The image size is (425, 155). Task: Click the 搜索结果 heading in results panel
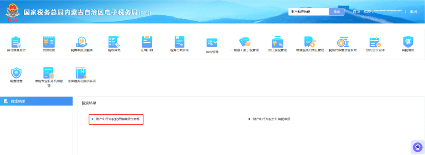[x=89, y=103]
